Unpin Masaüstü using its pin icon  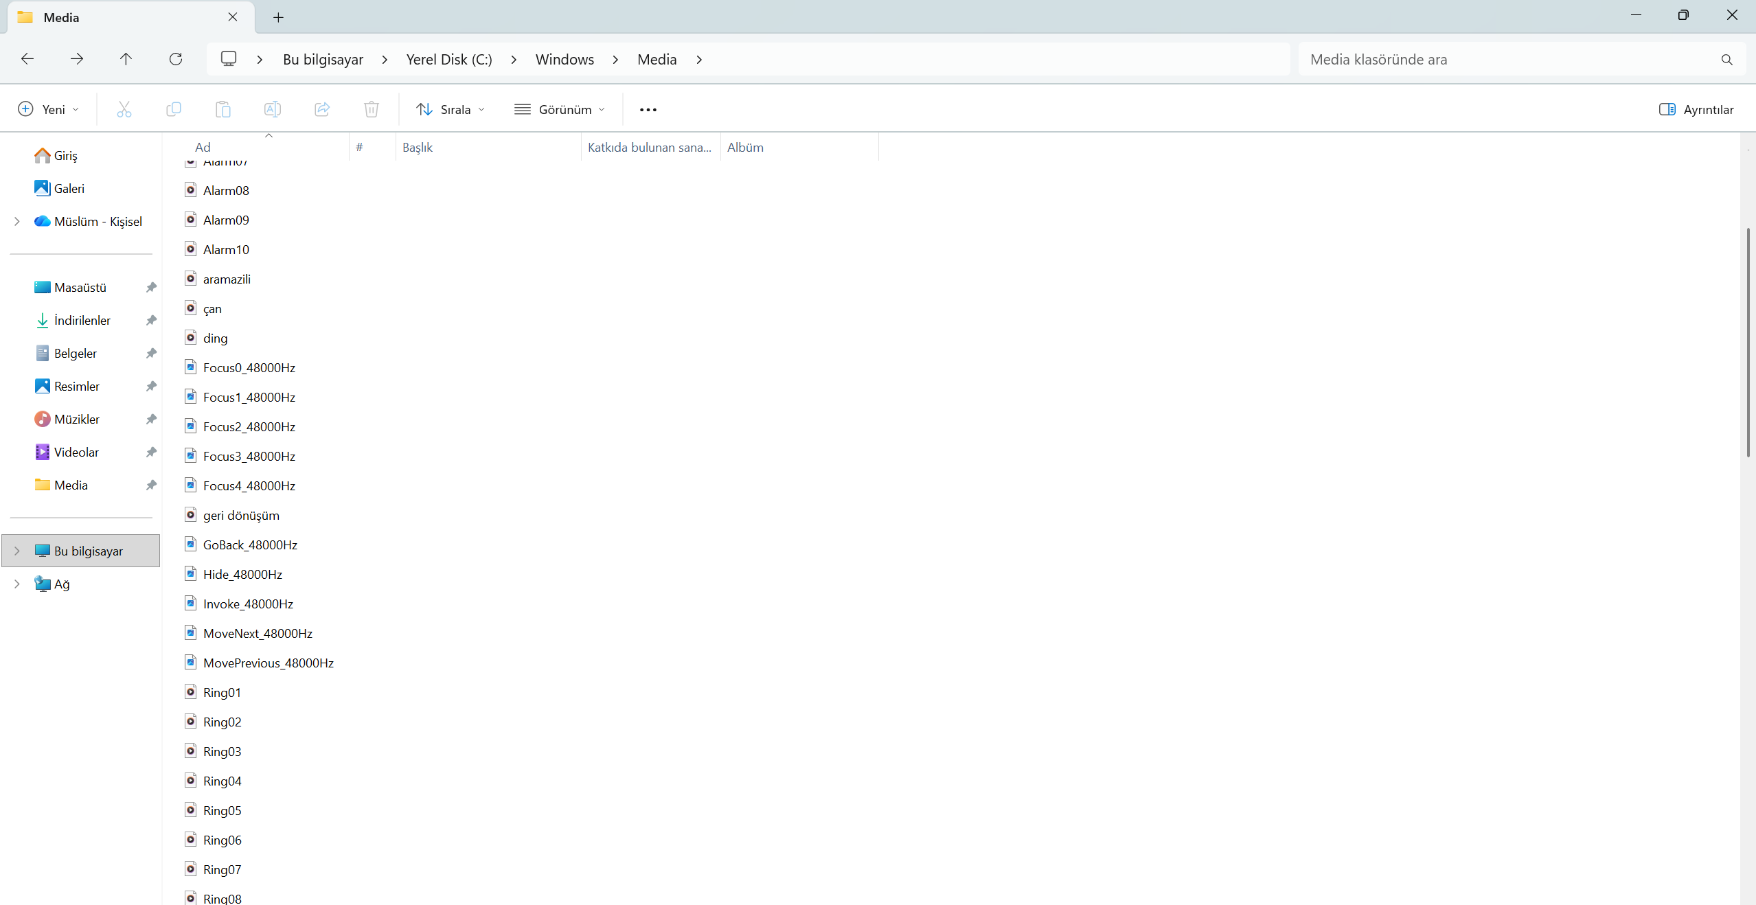pyautogui.click(x=151, y=287)
